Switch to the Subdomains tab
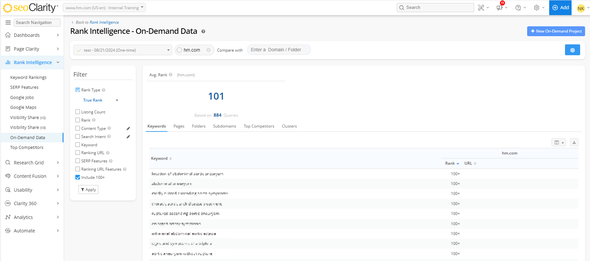 (224, 126)
